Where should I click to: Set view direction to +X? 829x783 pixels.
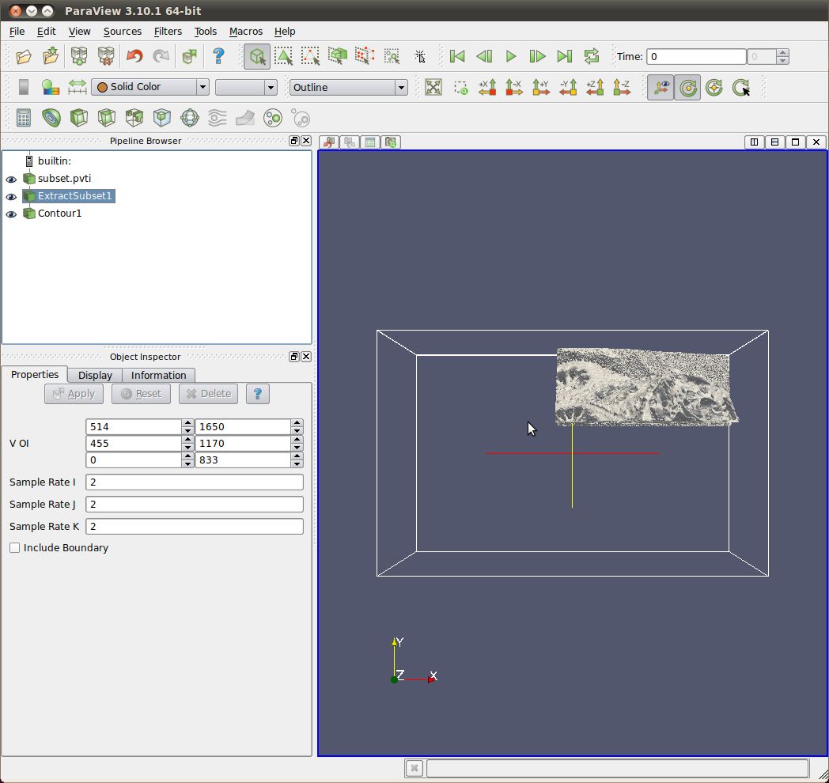(487, 87)
